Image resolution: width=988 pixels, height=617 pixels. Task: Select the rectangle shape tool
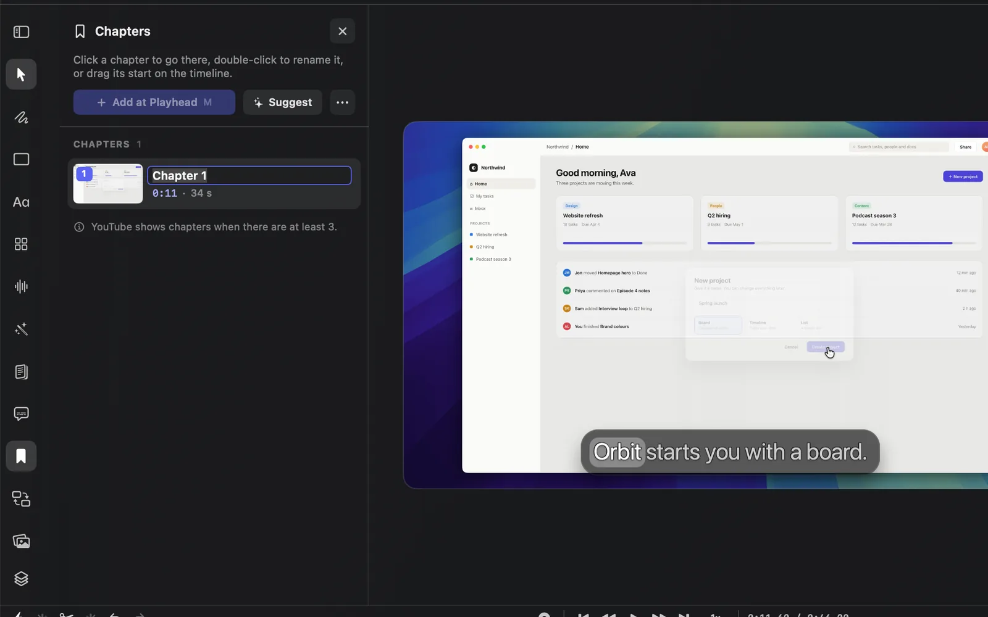point(21,159)
